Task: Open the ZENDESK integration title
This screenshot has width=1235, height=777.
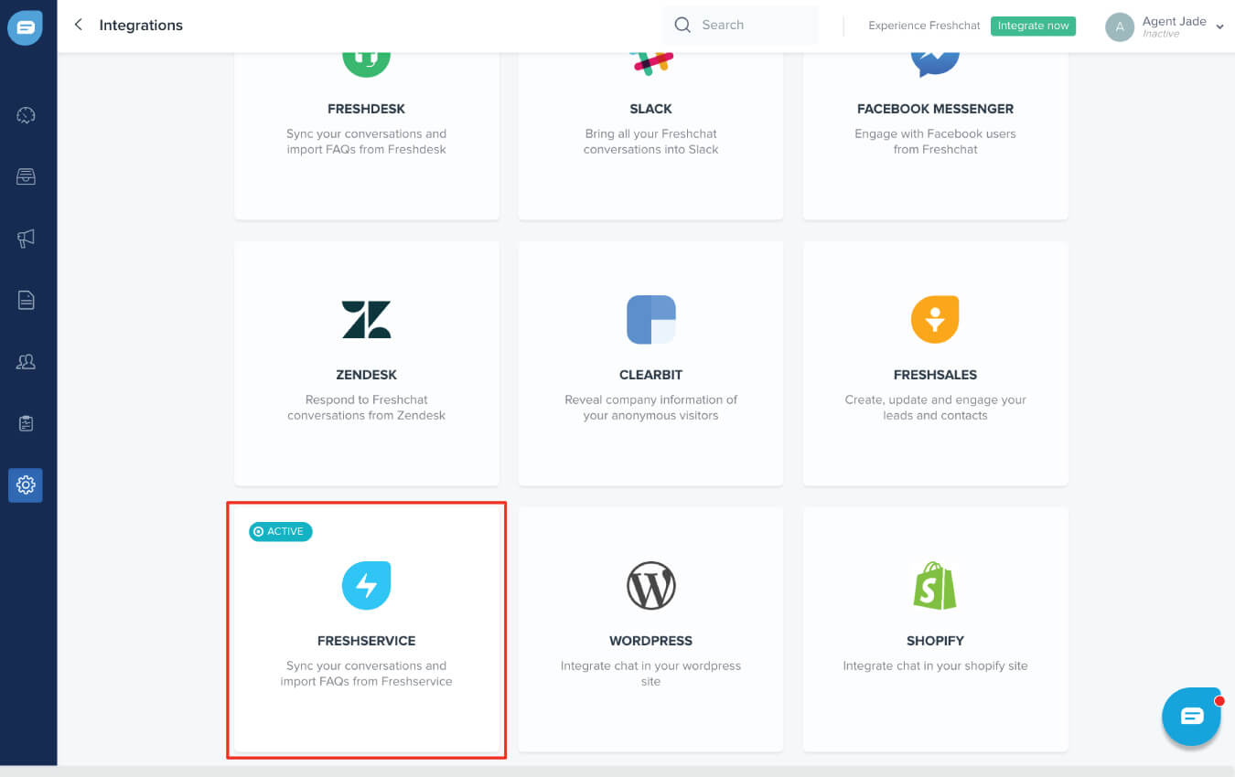Action: tap(366, 375)
